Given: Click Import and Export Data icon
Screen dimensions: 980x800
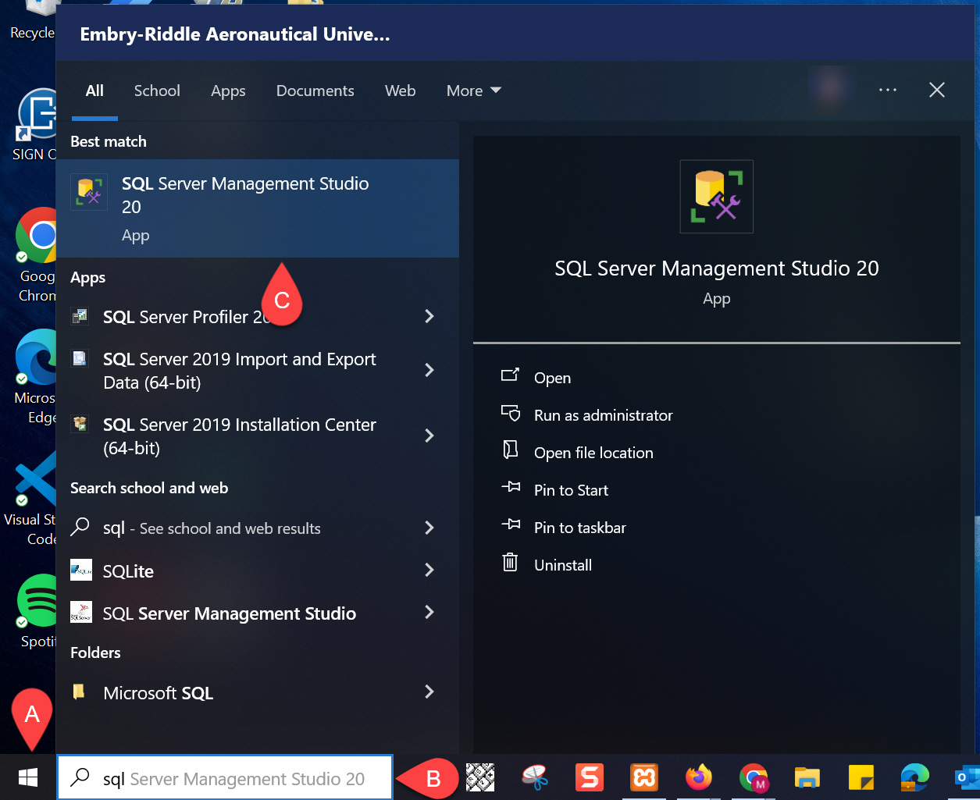Looking at the screenshot, I should click(80, 358).
